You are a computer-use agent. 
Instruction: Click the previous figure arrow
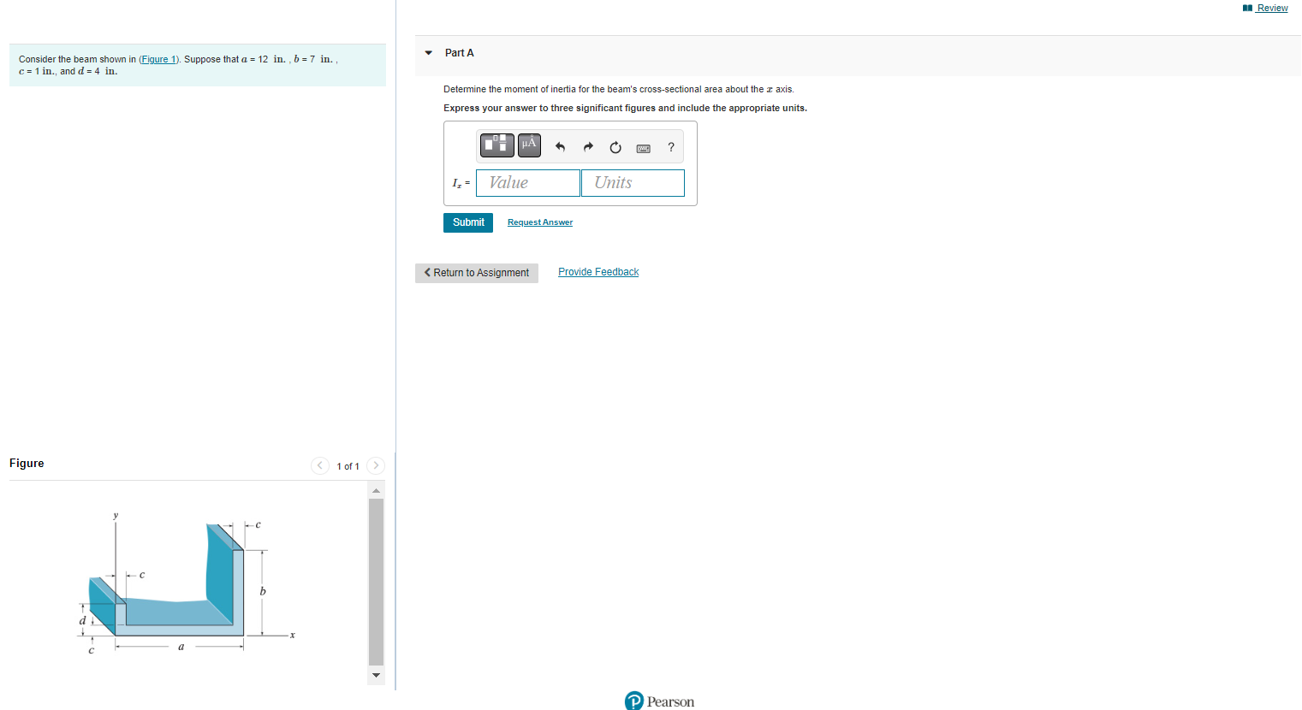tap(319, 465)
